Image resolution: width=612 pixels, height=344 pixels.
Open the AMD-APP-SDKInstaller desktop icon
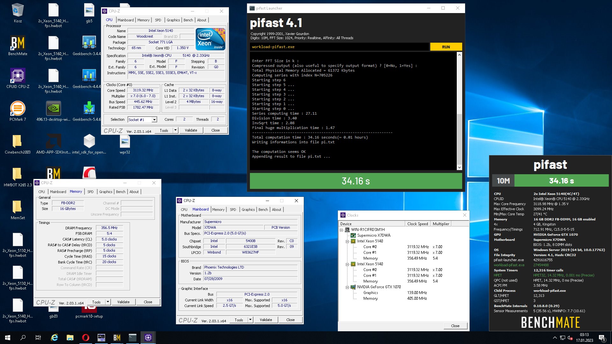54,144
